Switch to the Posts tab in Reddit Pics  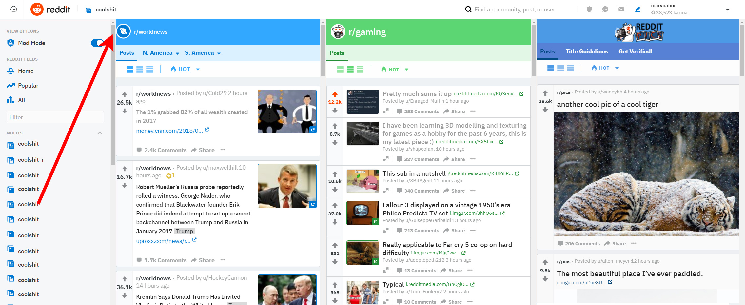click(x=547, y=51)
